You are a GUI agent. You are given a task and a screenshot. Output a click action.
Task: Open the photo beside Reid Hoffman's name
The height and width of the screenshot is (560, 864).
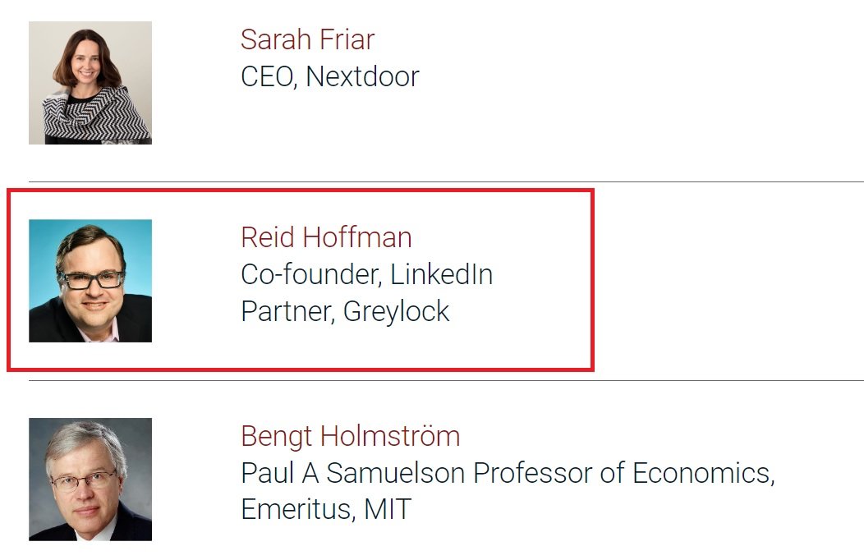(90, 281)
